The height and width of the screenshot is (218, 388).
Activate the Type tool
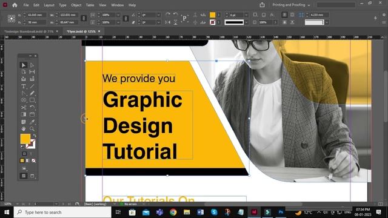pos(24,86)
